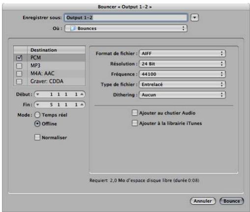Enable the M4A: AAC destination checkbox
This screenshot has width=250, height=212.
point(19,74)
